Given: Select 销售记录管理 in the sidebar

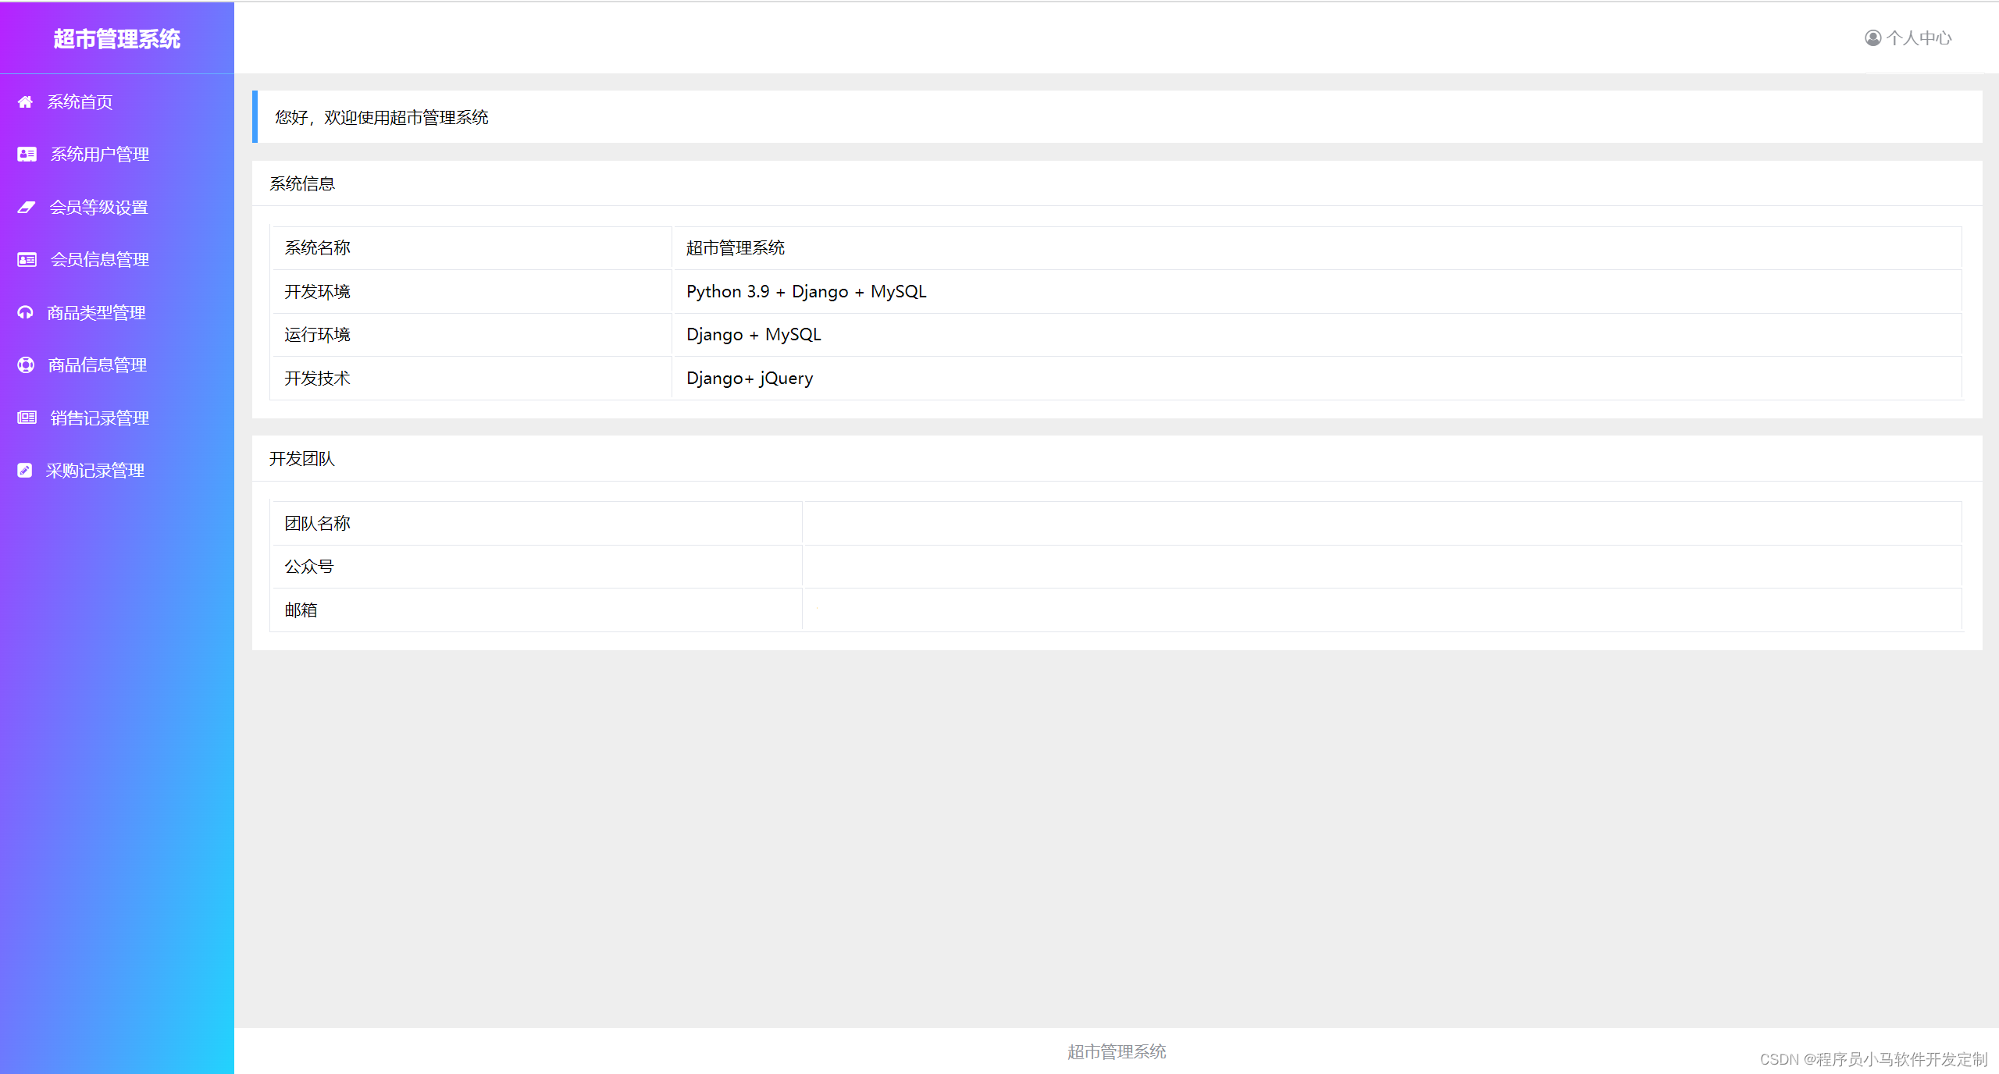Looking at the screenshot, I should coord(100,418).
